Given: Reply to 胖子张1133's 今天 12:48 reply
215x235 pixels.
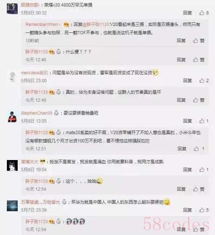Looking at the screenshot, I should (181, 100).
